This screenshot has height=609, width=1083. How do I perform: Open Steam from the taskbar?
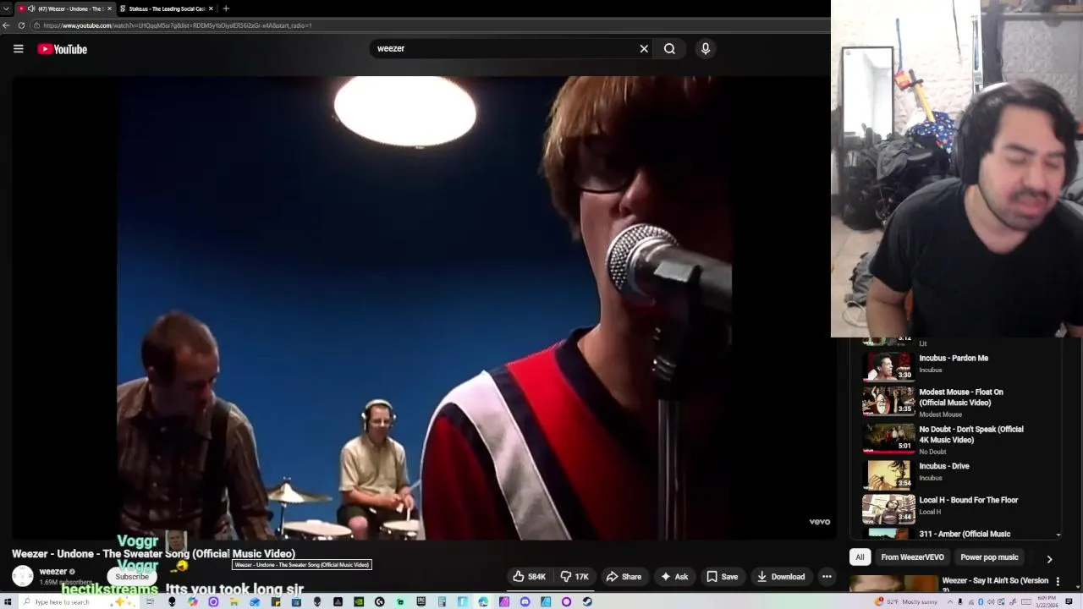coord(587,601)
